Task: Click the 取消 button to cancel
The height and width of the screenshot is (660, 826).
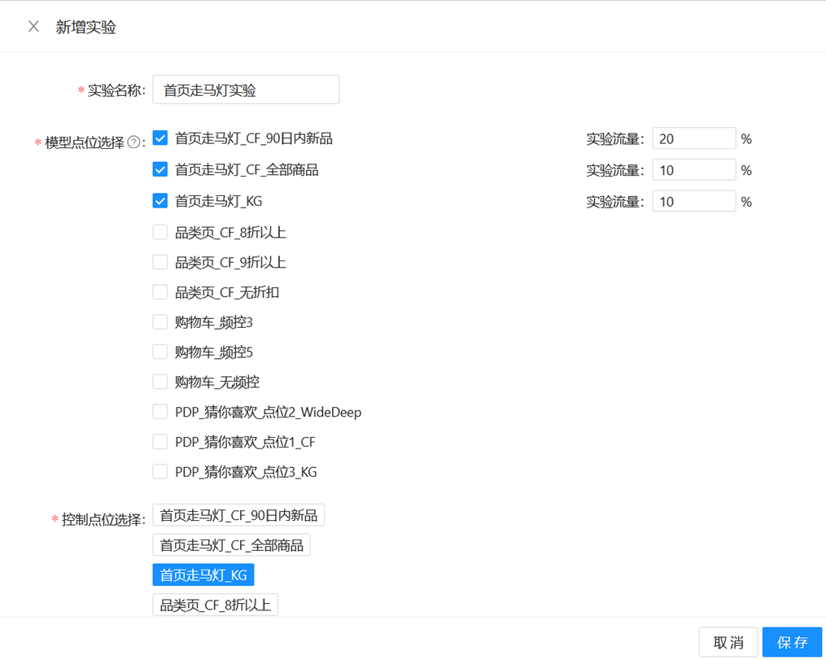Action: [728, 642]
